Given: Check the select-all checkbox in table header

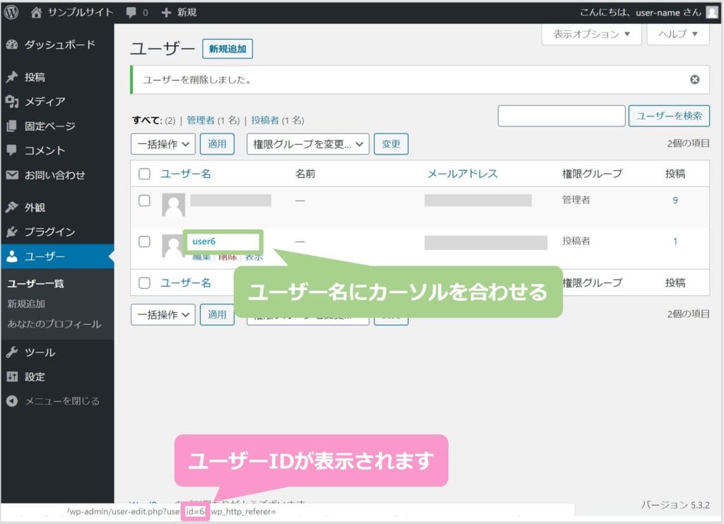Looking at the screenshot, I should 144,174.
